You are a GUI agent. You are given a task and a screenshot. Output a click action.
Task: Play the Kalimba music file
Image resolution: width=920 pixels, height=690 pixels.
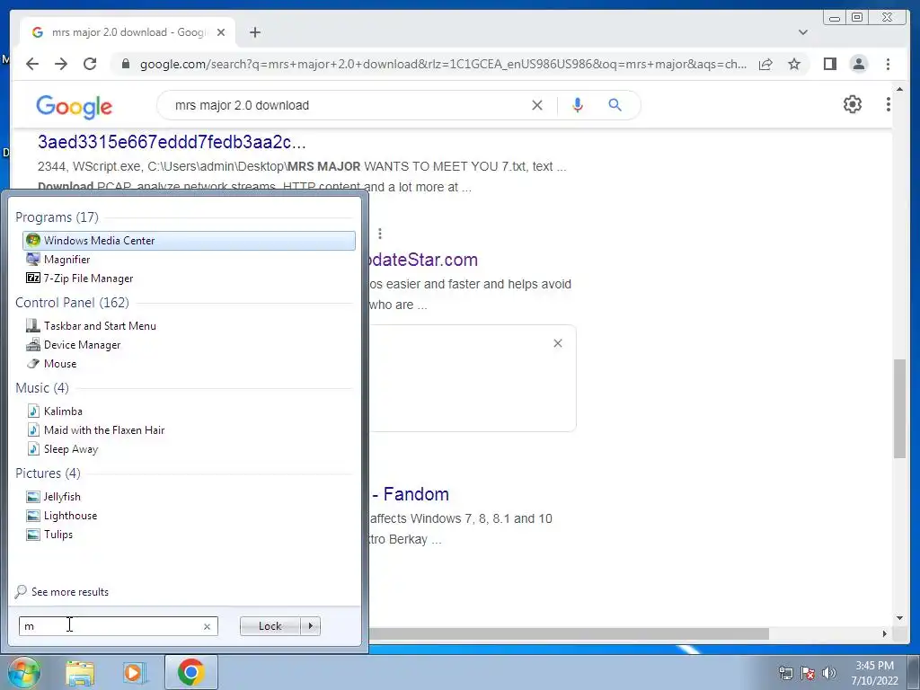click(63, 411)
